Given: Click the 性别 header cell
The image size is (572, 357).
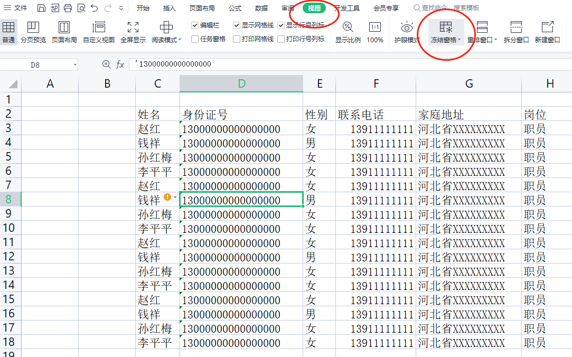Looking at the screenshot, I should click(x=319, y=114).
